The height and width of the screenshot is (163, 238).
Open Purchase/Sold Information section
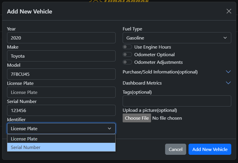(x=160, y=72)
